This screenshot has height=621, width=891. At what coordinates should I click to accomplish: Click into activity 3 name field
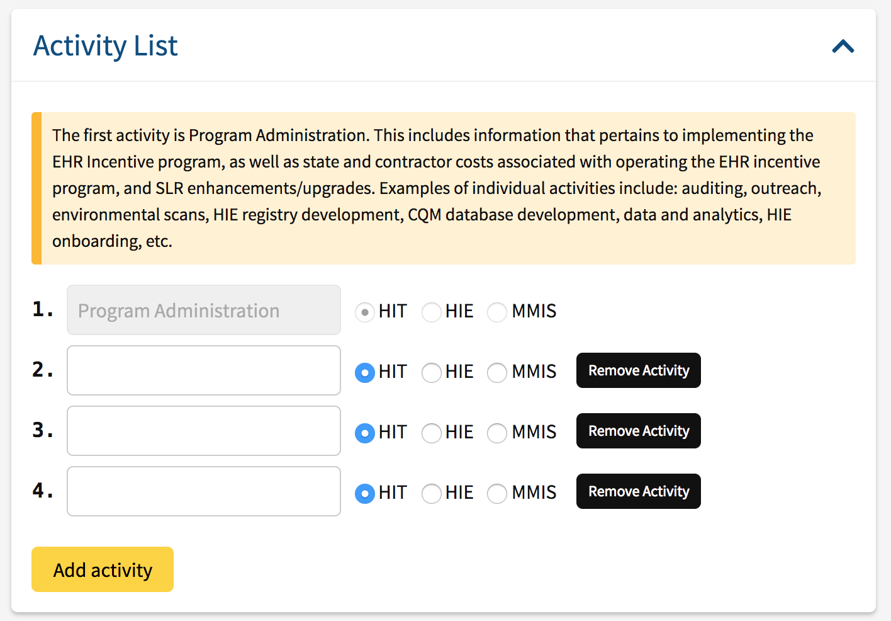[203, 431]
